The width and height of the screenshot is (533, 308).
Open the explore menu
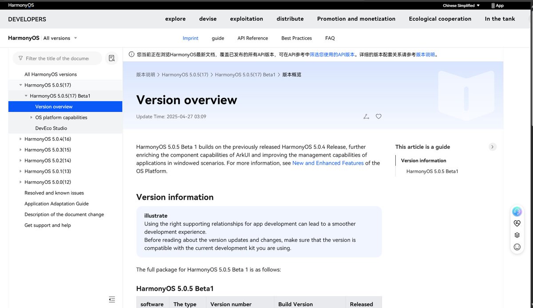175,19
